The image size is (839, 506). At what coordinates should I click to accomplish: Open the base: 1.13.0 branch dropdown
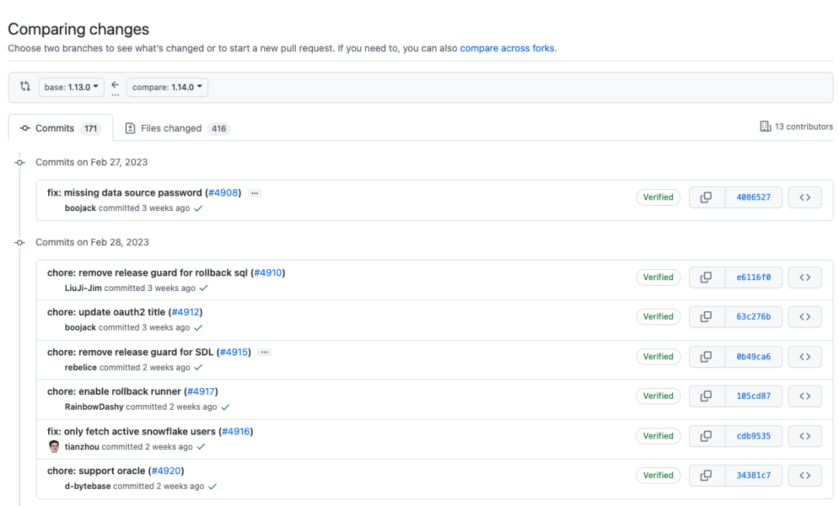coord(71,87)
